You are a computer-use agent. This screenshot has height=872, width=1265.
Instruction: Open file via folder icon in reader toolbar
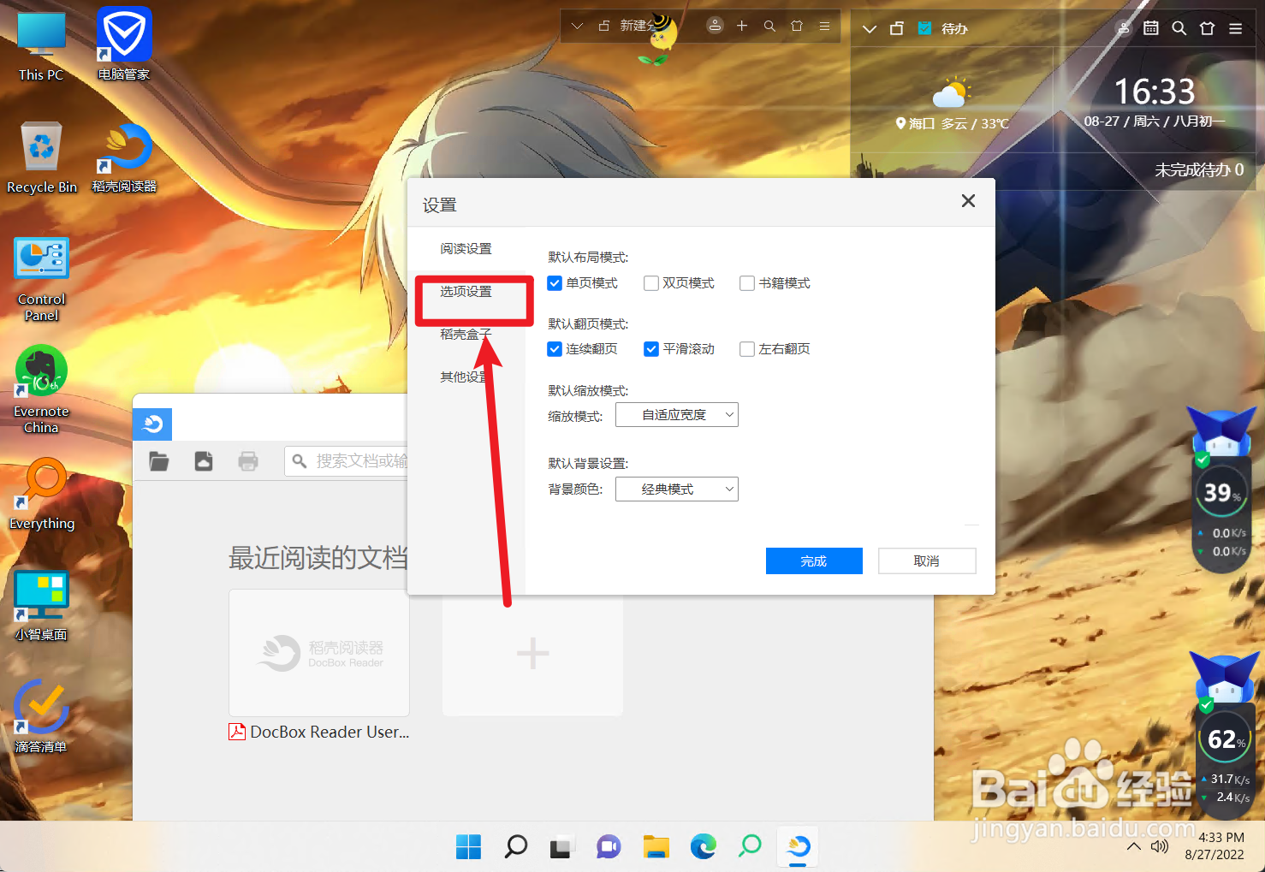159,461
